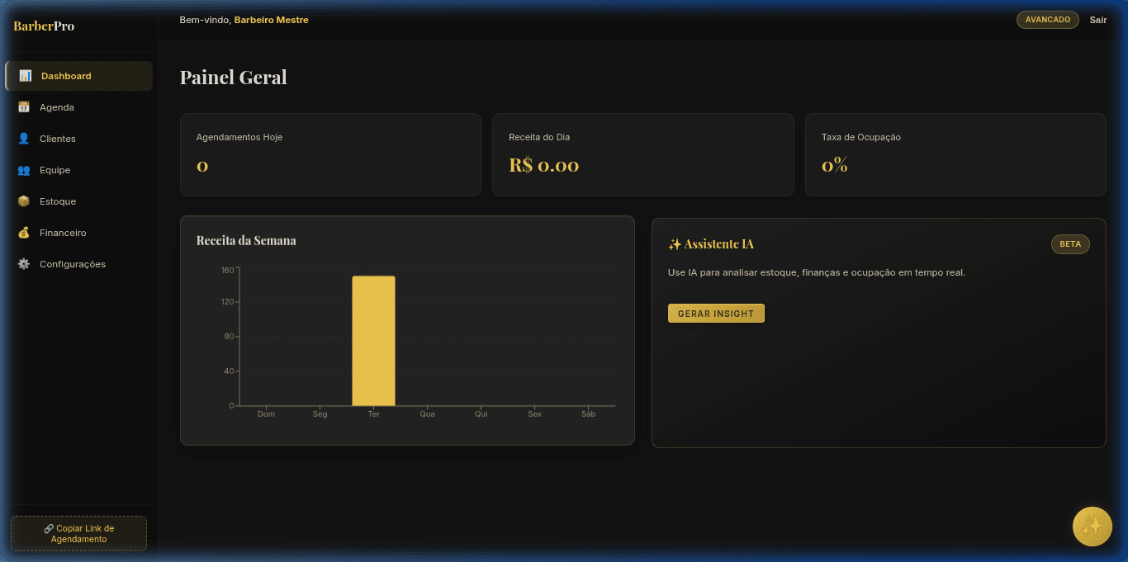Click the 40 value on chart y-axis

pos(230,371)
